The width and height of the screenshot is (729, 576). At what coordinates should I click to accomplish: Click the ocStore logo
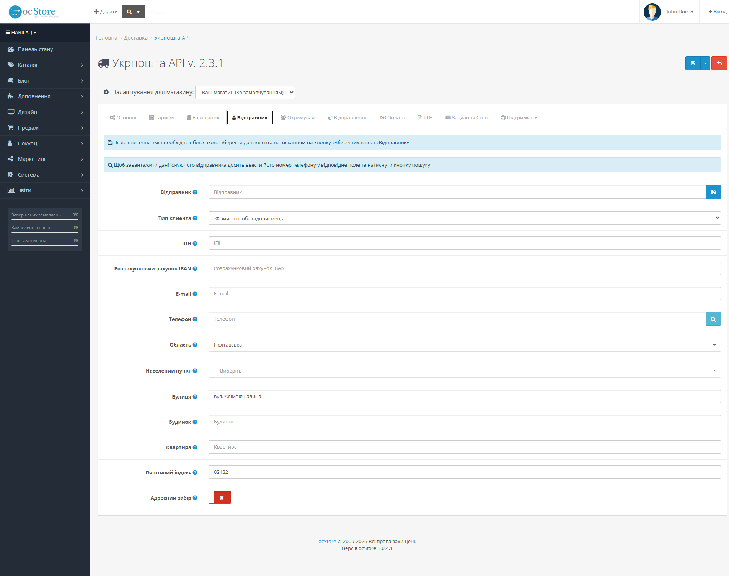click(x=34, y=12)
